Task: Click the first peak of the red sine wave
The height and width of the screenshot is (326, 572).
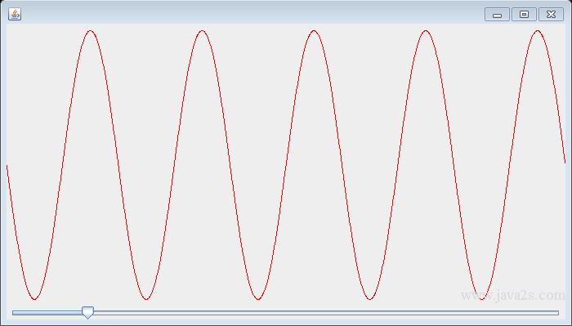Action: tap(91, 31)
